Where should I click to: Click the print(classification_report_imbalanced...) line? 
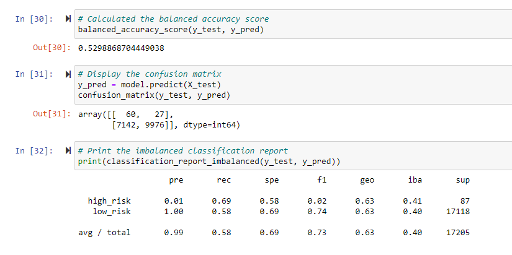coord(209,162)
